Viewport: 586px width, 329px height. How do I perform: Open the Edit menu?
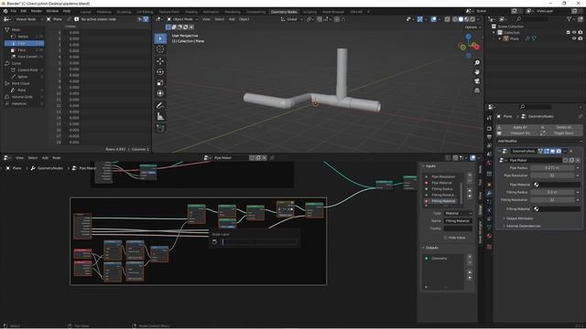(23, 11)
